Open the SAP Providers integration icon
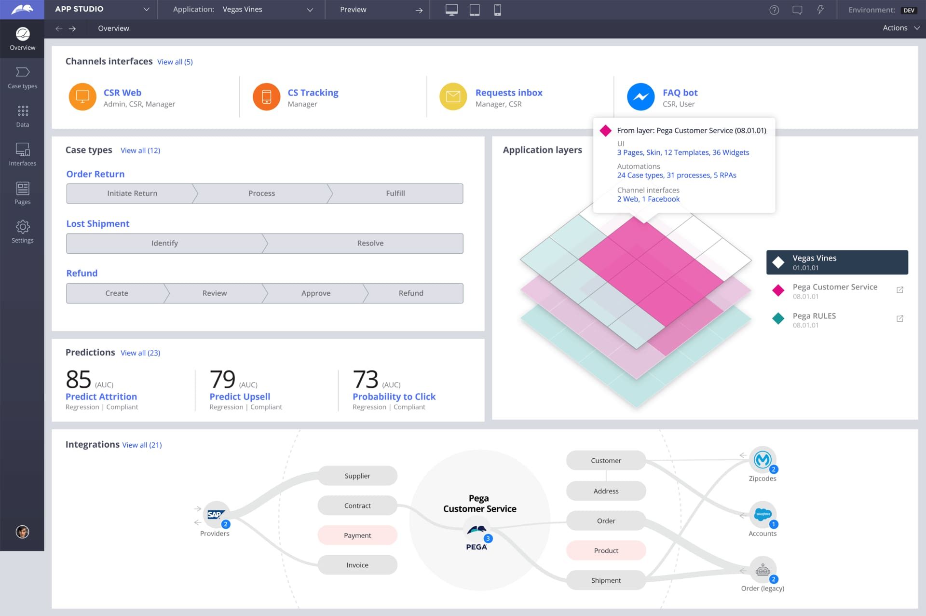926x616 pixels. tap(216, 515)
